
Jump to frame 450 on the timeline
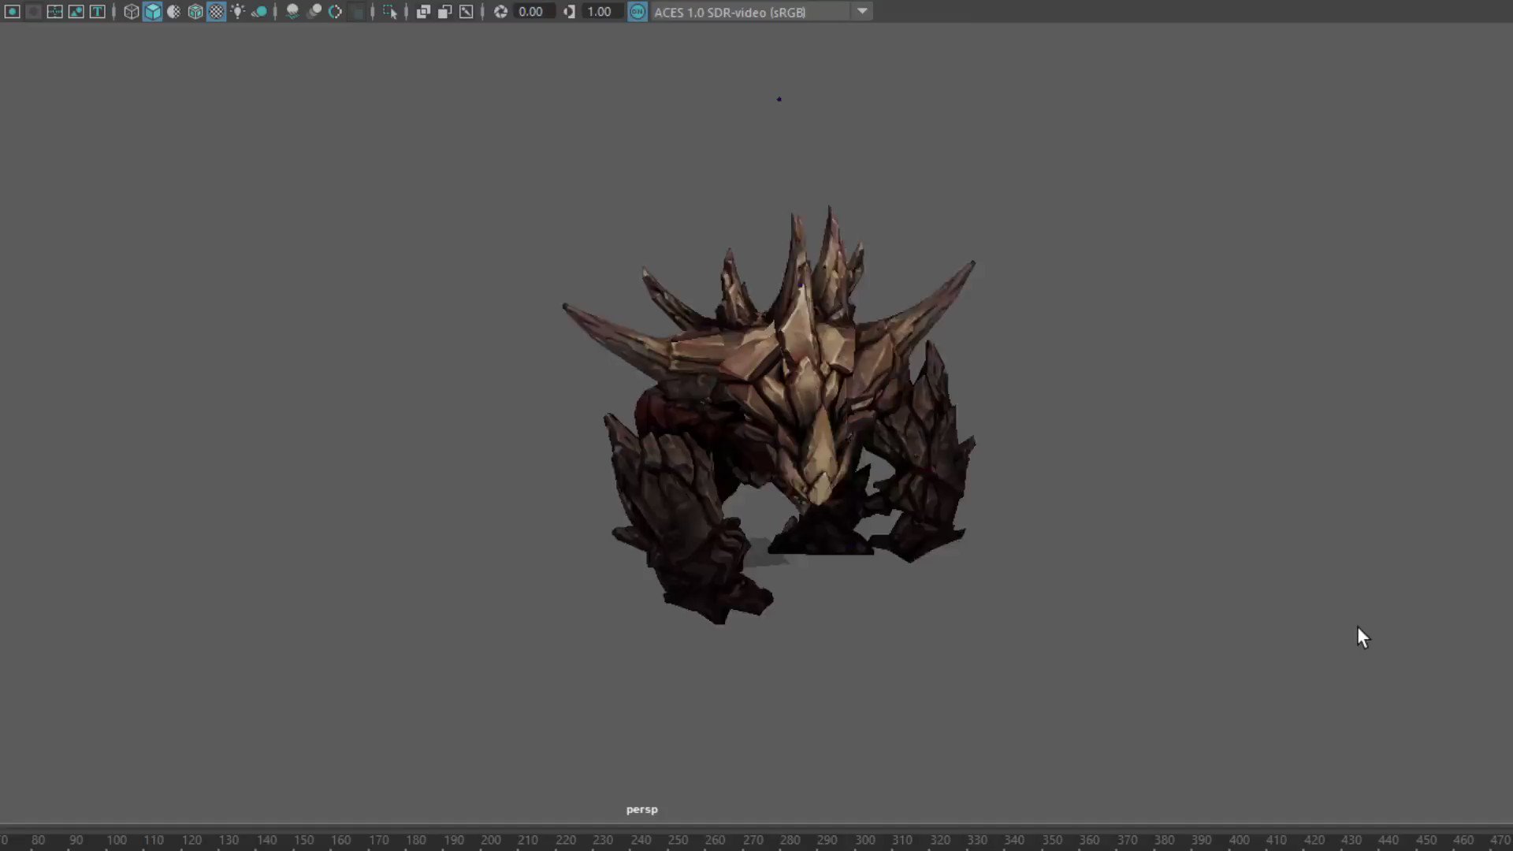tap(1426, 840)
